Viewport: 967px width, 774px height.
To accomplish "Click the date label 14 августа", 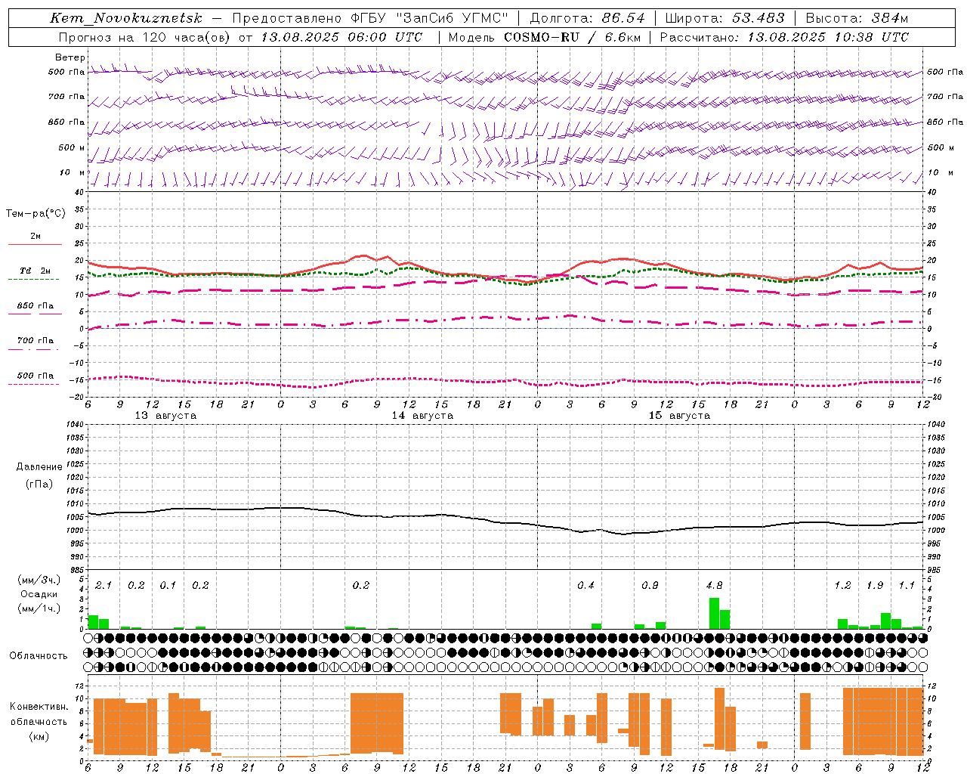I will [422, 416].
